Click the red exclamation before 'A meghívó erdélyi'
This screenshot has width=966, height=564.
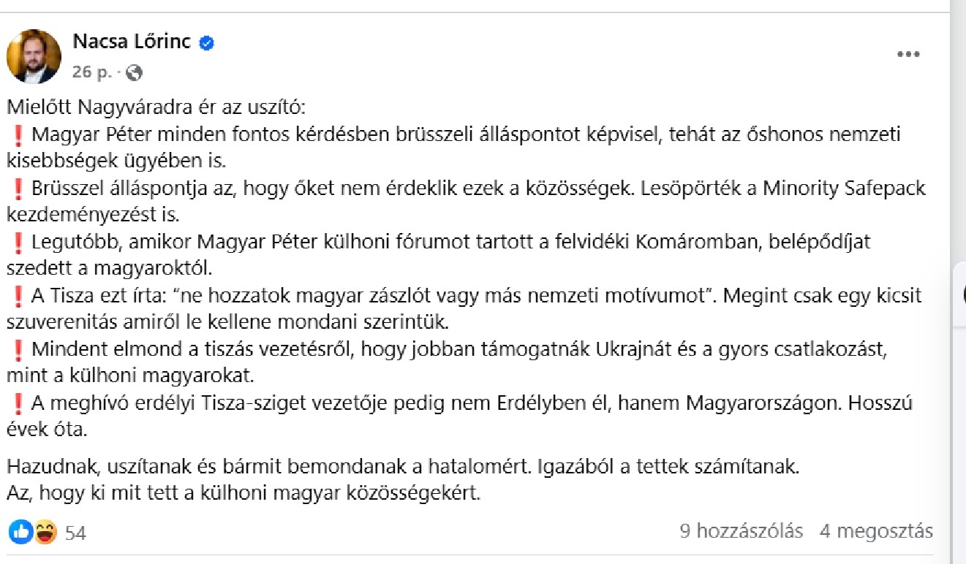tap(19, 403)
